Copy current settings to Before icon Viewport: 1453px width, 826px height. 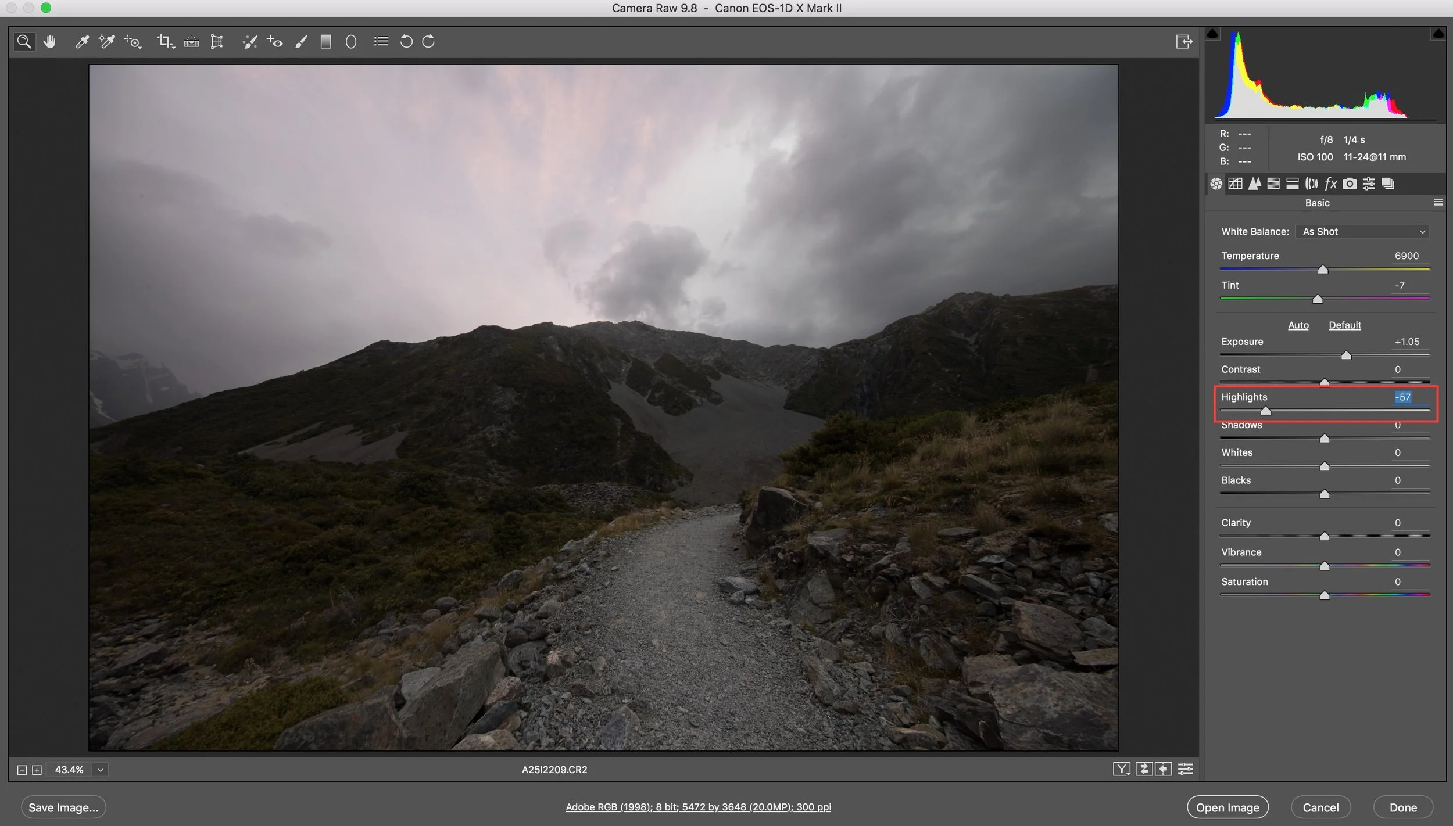[x=1164, y=769]
